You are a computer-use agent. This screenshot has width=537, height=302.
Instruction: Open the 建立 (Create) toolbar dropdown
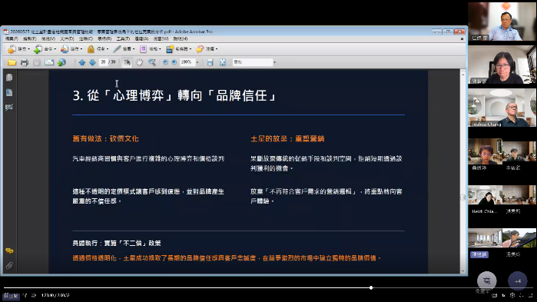coord(18,49)
